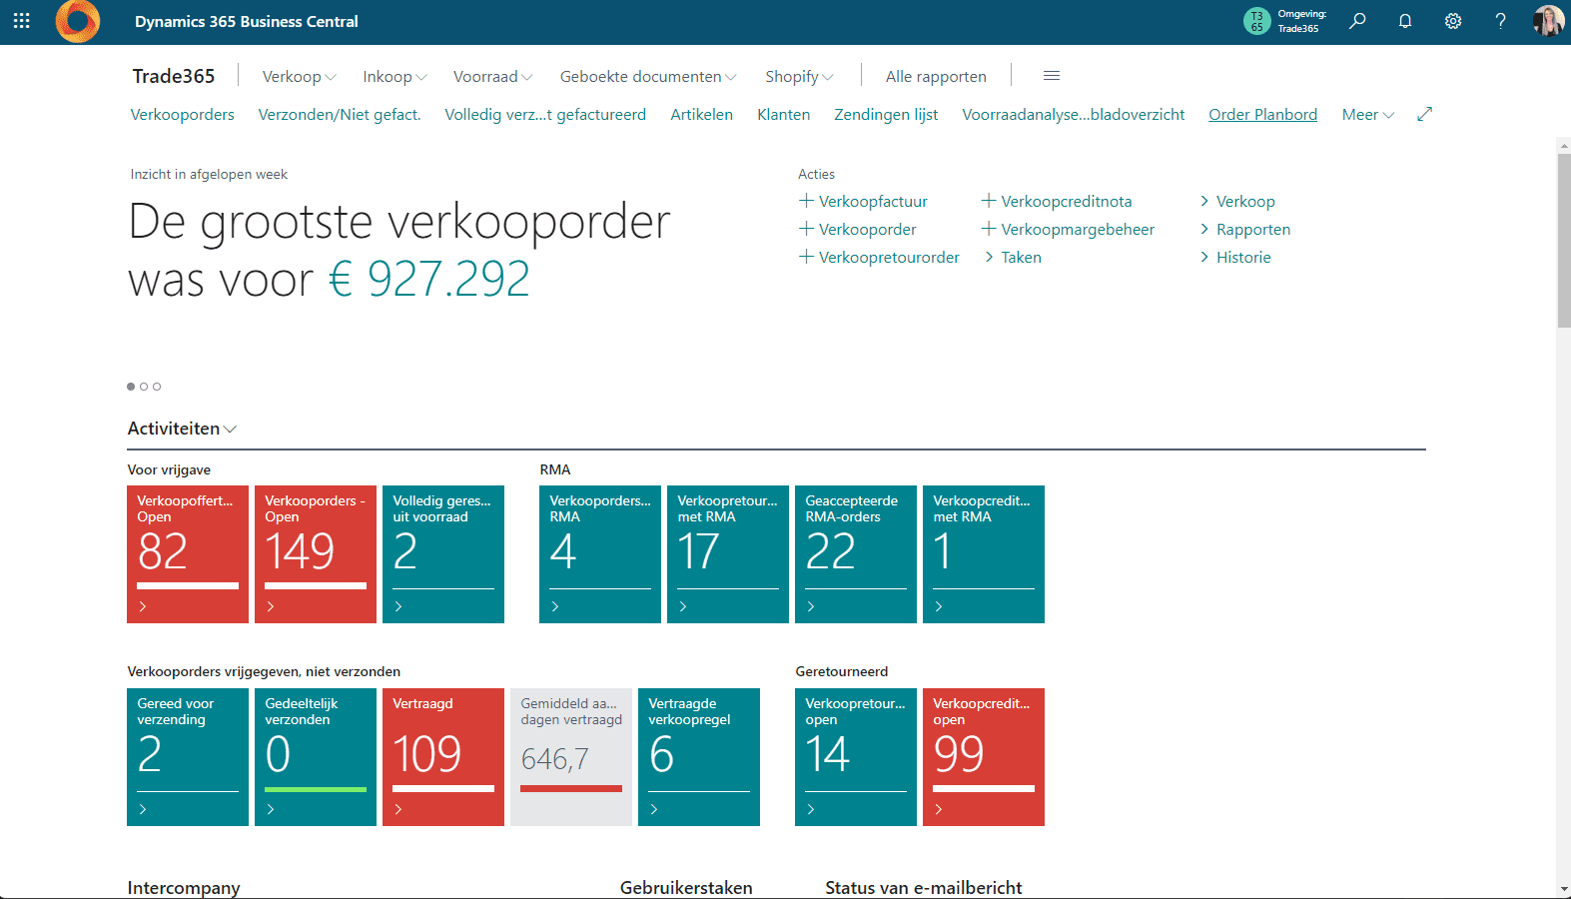Open Verkoopretour met RMA tile showing 17
The image size is (1571, 899).
[x=728, y=554]
